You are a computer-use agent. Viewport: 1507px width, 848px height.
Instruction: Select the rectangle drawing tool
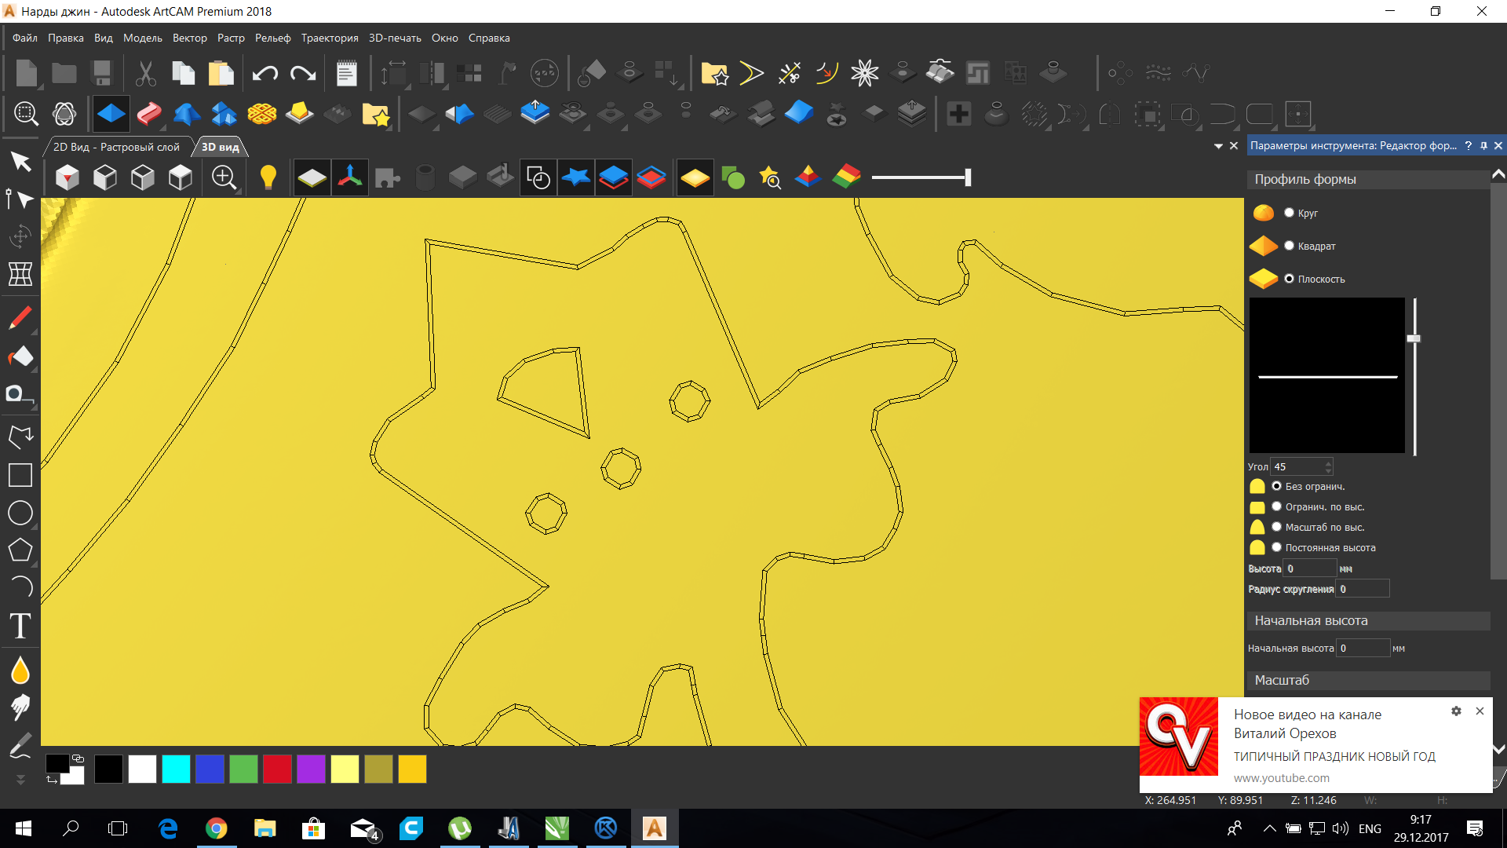20,474
